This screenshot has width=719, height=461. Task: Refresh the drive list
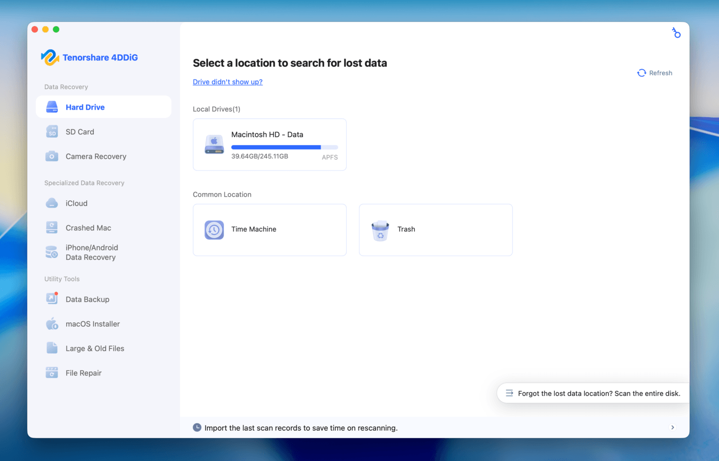click(x=654, y=73)
